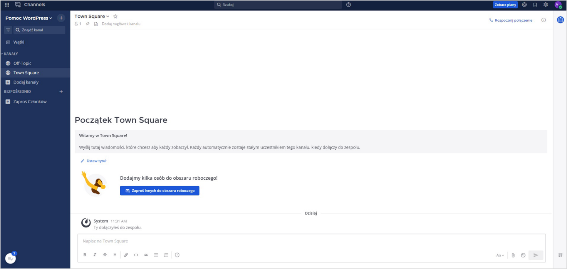Click the System bot avatar
This screenshot has height=269, width=567.
86,222
